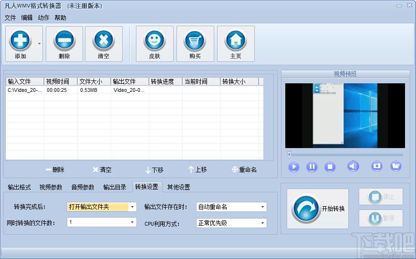
Task: Open the 动作 menu
Action: tap(43, 18)
